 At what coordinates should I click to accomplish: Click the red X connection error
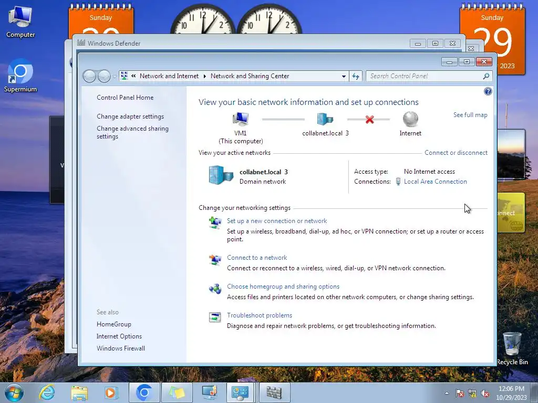click(x=369, y=119)
